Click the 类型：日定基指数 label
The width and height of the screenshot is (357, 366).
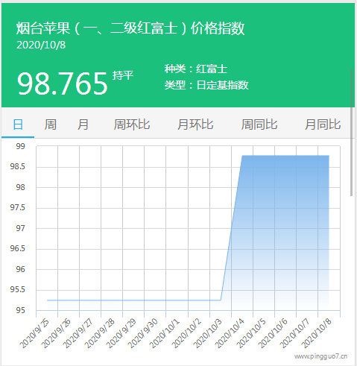coord(206,85)
